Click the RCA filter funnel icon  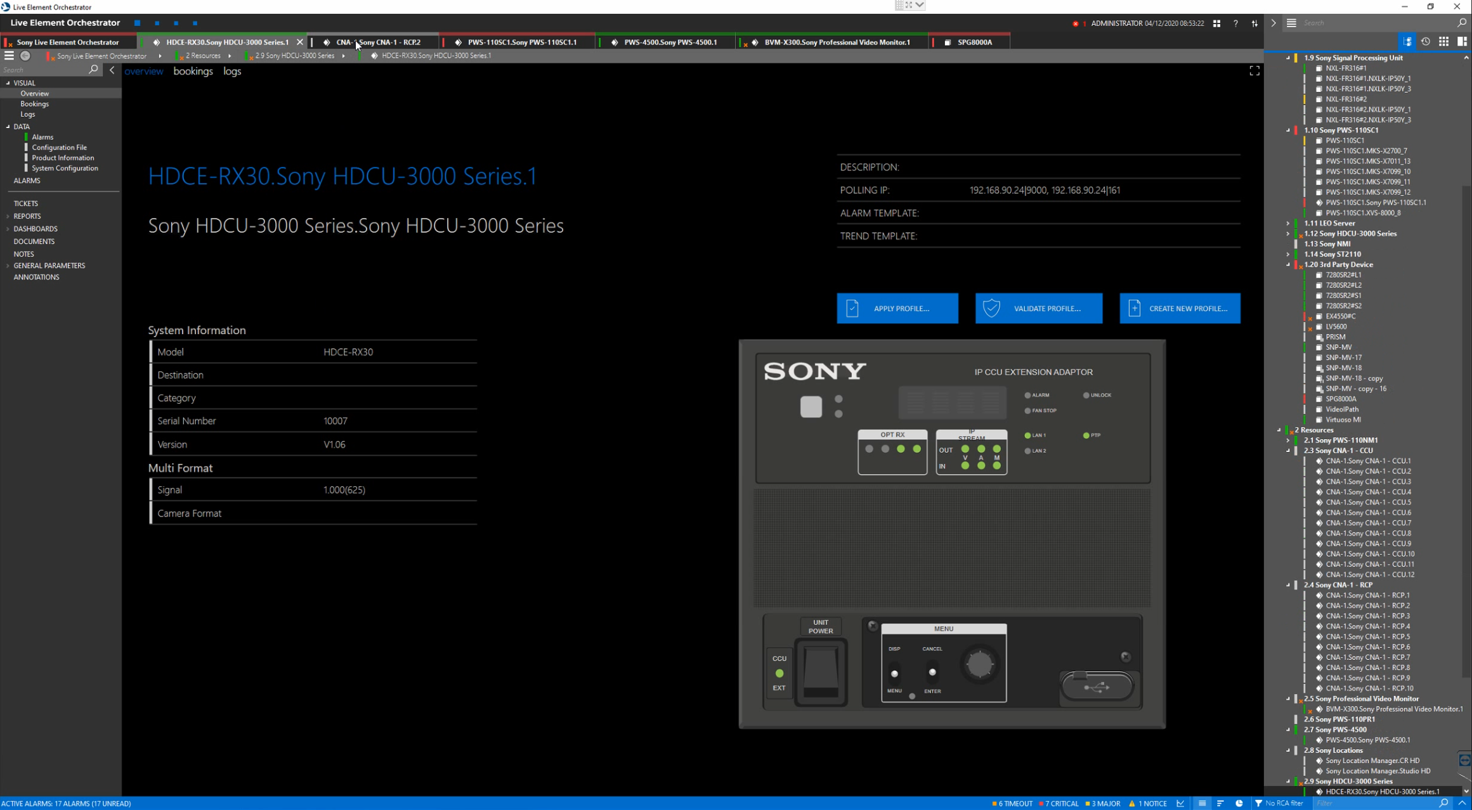pyautogui.click(x=1258, y=803)
